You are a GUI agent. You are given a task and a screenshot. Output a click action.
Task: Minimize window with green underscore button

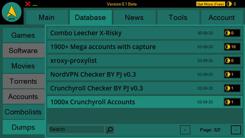click(x=35, y=5)
